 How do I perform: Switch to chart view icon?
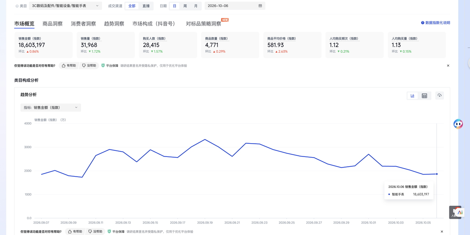click(412, 96)
